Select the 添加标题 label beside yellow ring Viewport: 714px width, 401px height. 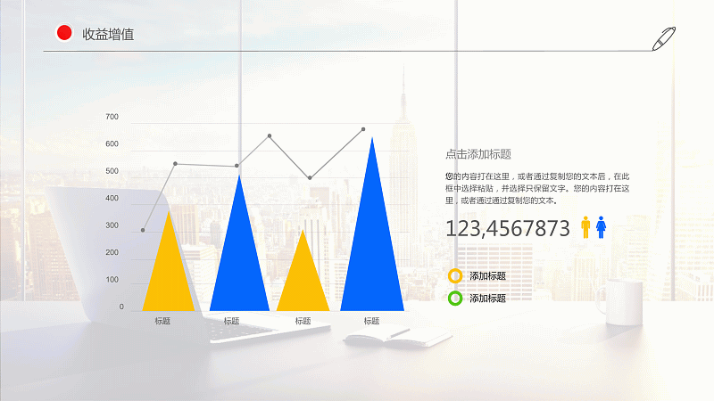[487, 276]
